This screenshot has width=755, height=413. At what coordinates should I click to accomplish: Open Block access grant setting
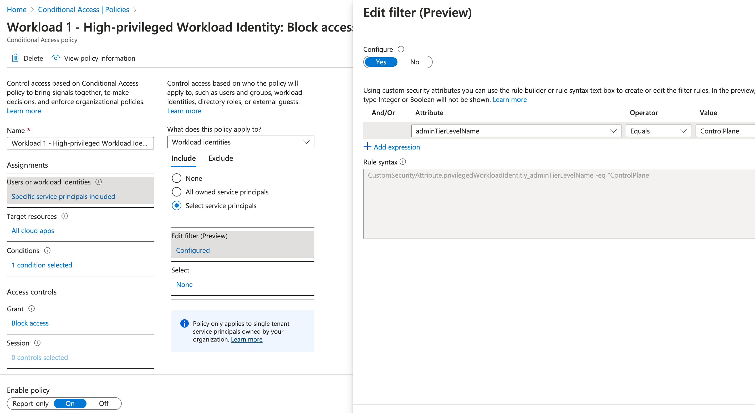point(30,323)
